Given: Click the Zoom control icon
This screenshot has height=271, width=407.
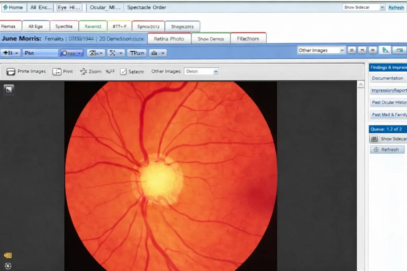Looking at the screenshot, I should click(x=83, y=71).
